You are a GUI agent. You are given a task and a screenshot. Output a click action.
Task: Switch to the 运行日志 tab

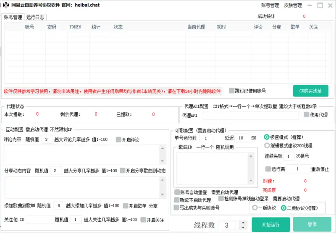pyautogui.click(x=36, y=18)
